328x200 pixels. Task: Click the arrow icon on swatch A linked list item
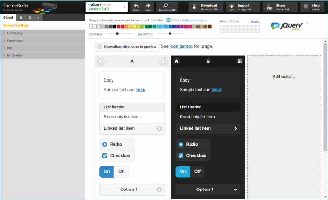pyautogui.click(x=159, y=128)
